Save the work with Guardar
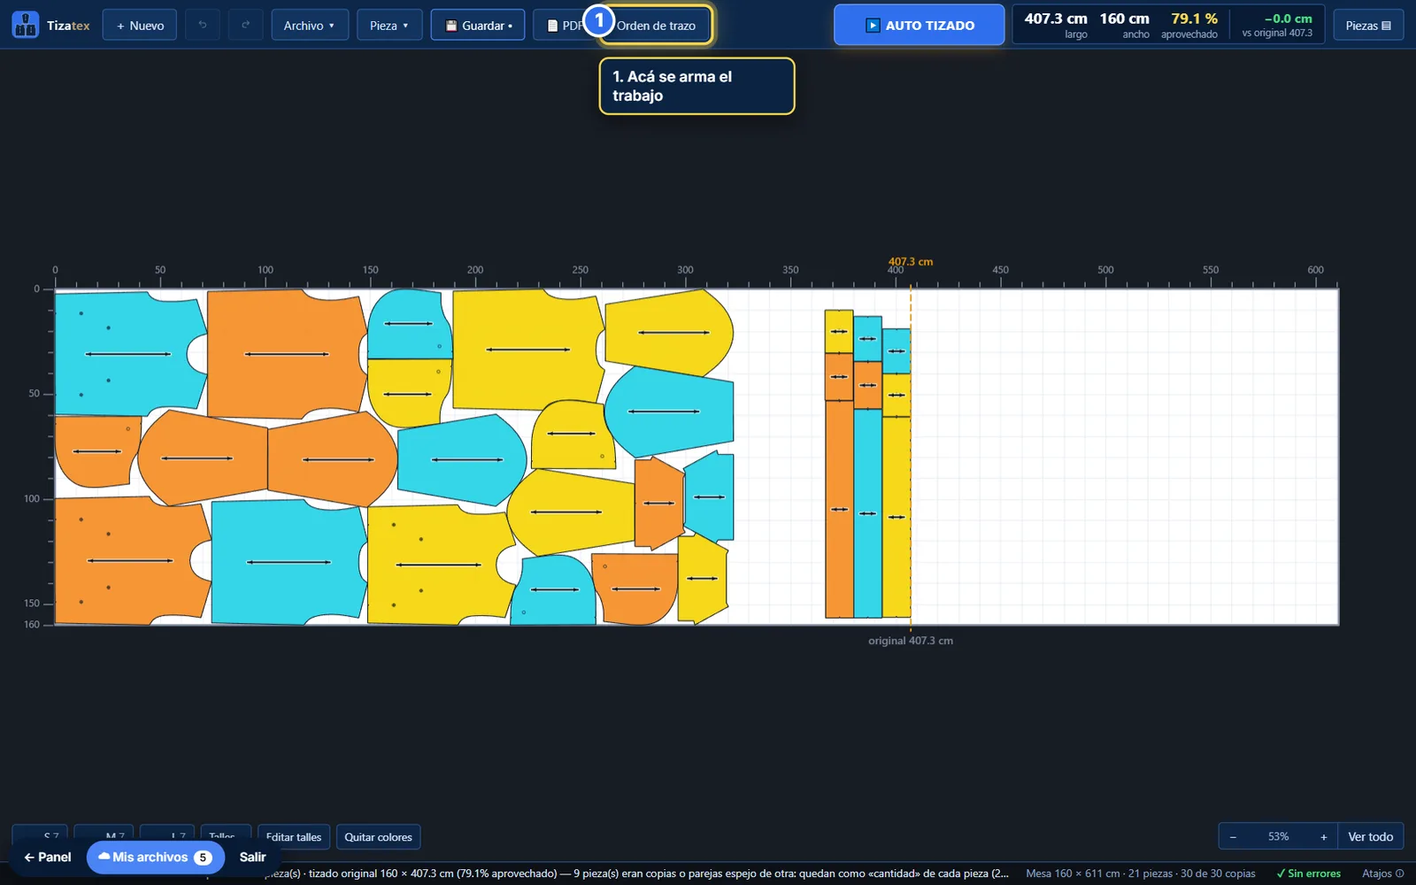The width and height of the screenshot is (1416, 885). click(478, 25)
